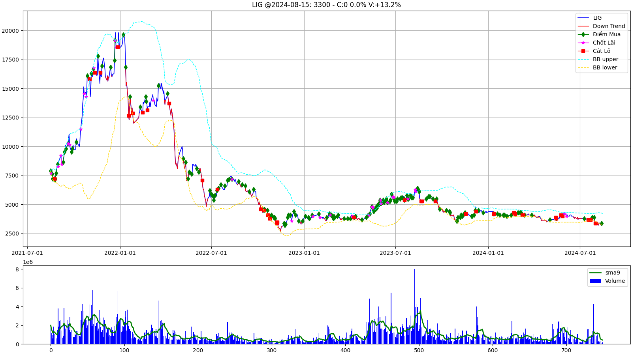Click the volume axis label '8'

pos(17,269)
